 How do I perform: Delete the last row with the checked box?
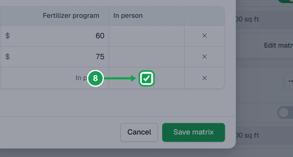click(204, 78)
